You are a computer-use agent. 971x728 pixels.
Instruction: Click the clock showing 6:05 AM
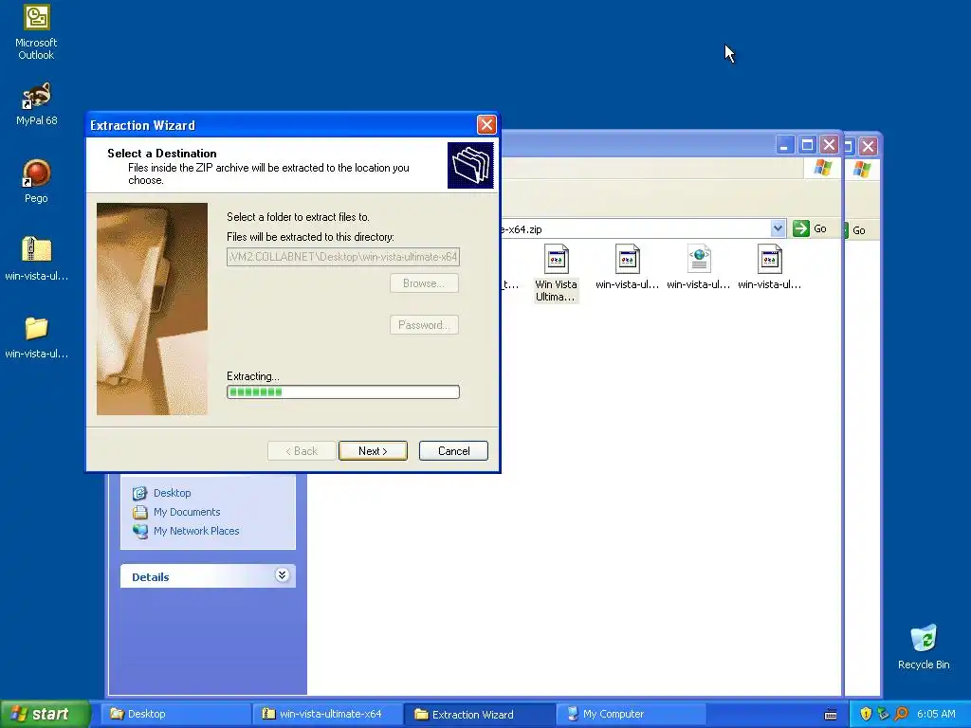tap(936, 714)
